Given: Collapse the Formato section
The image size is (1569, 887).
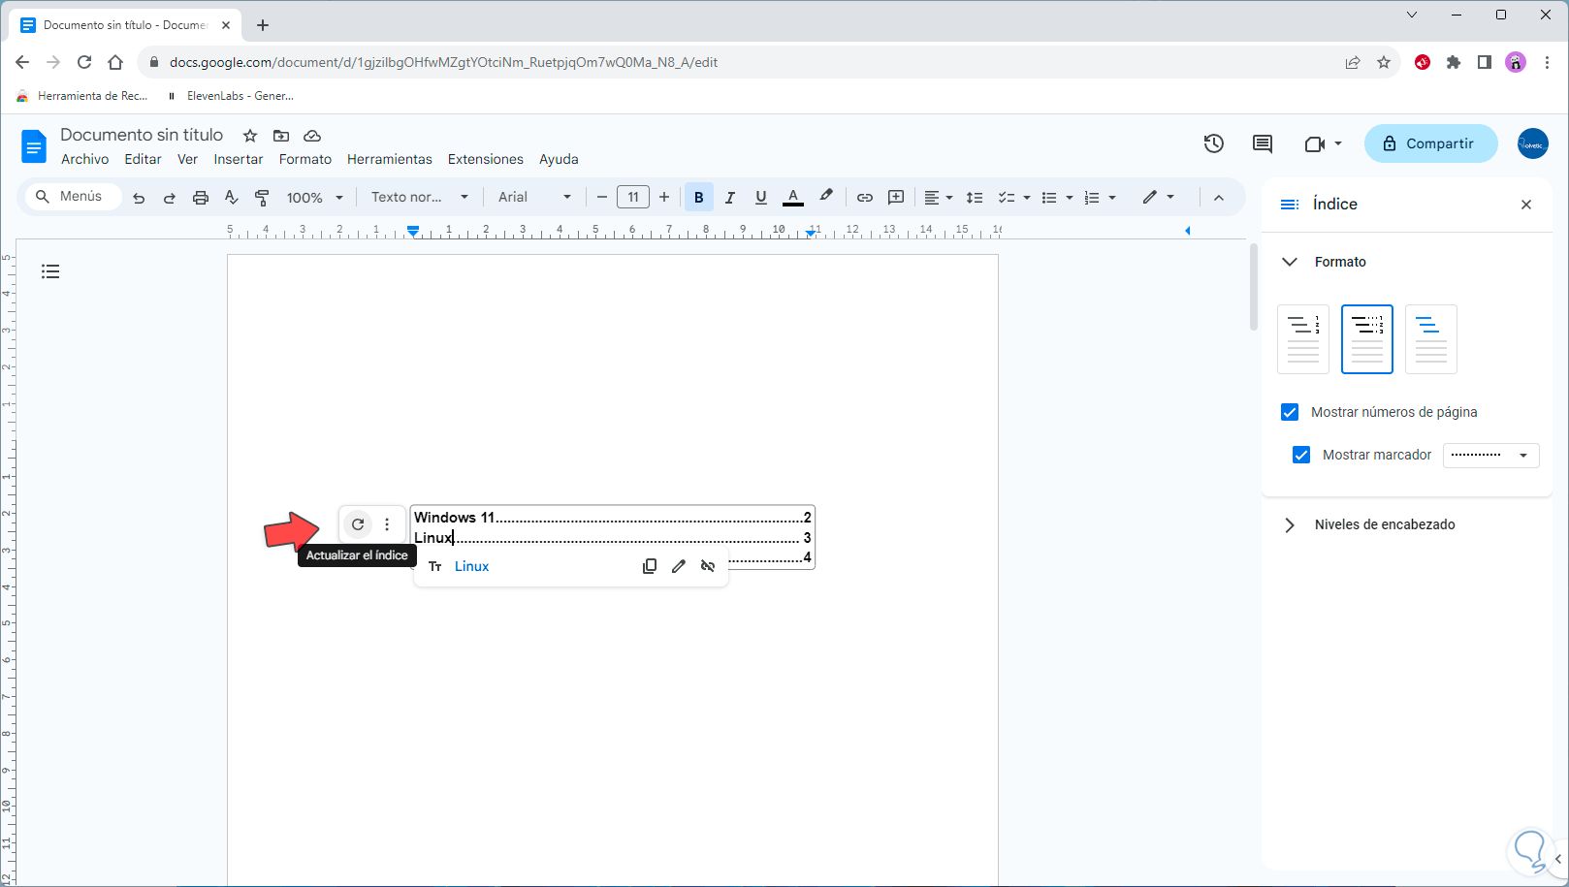Looking at the screenshot, I should click(1290, 262).
